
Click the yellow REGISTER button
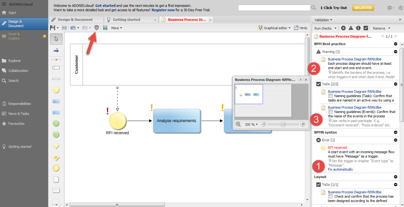pos(363,8)
